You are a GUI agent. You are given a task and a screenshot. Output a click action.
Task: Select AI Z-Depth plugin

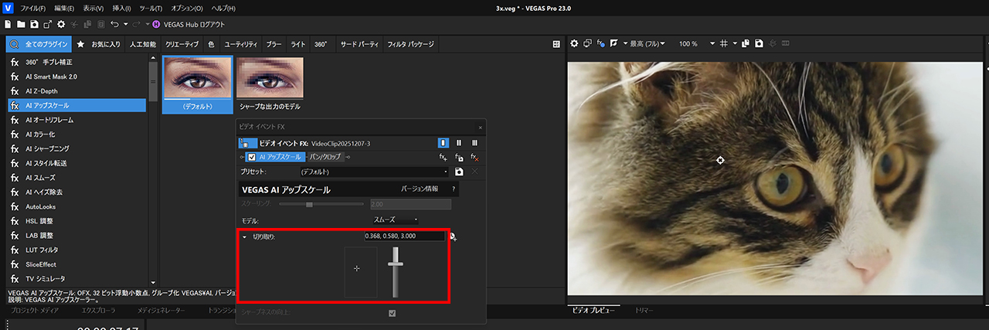(76, 91)
